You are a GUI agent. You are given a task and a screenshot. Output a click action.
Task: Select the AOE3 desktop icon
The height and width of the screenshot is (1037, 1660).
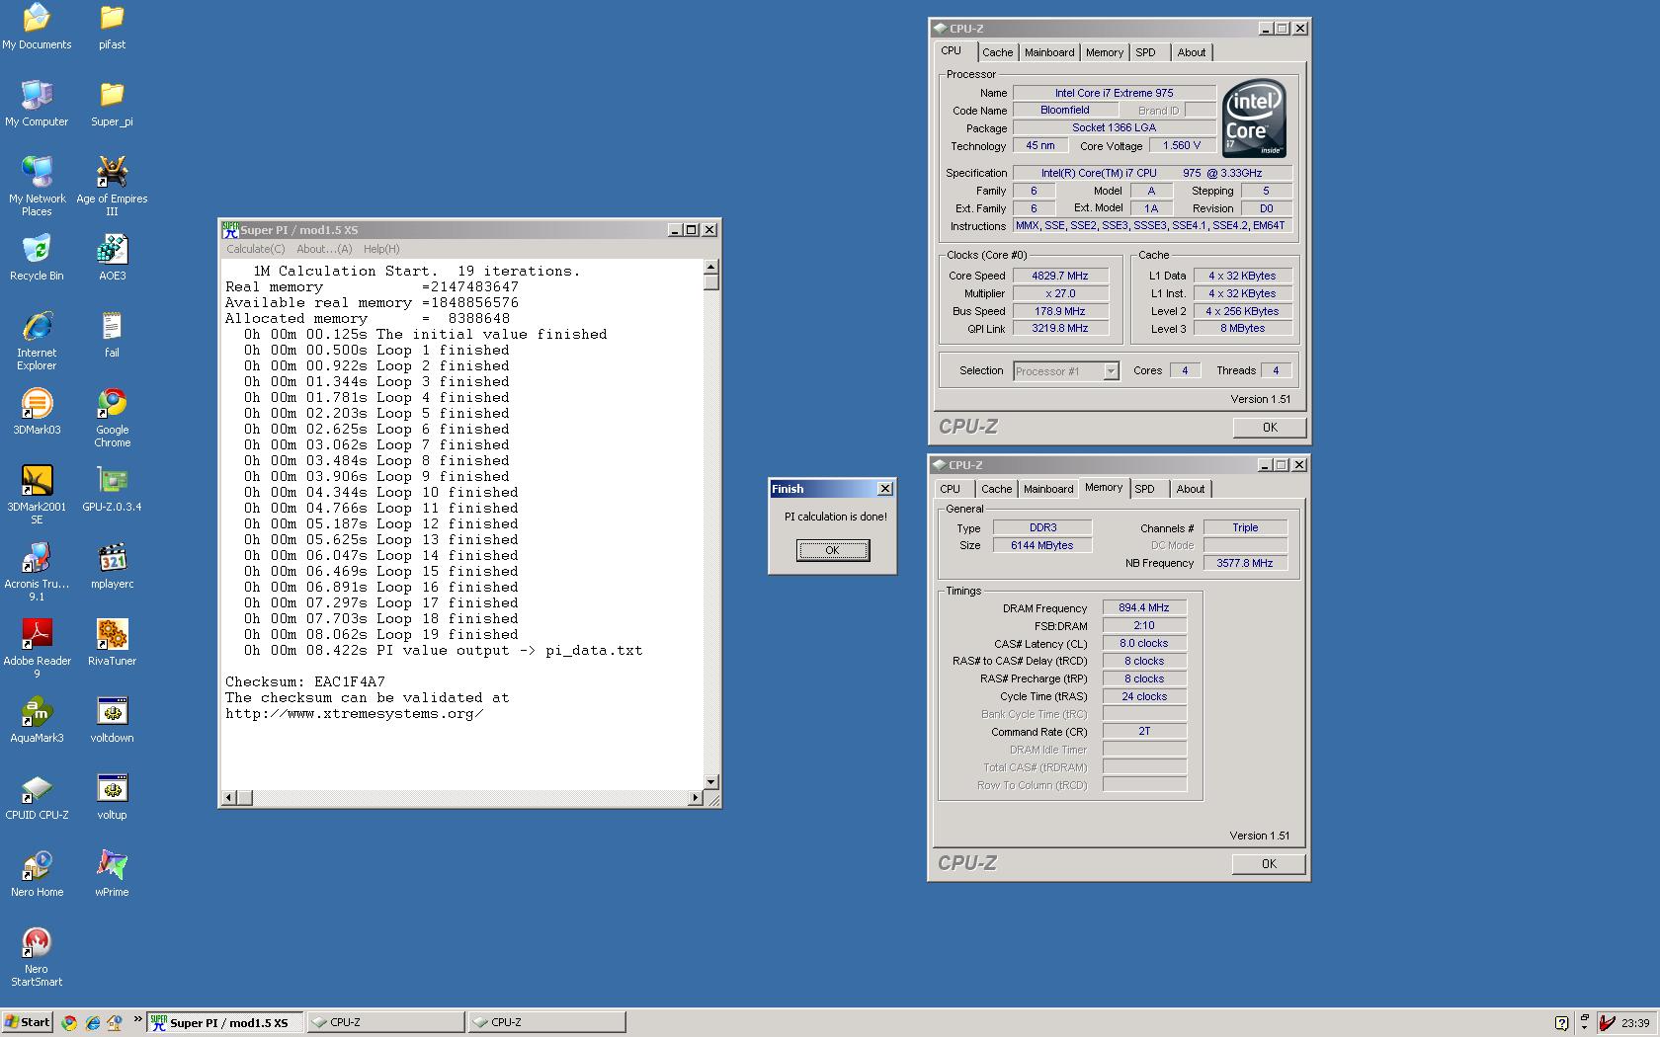point(112,258)
